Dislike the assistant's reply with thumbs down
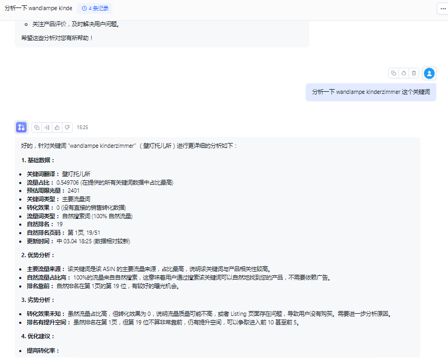 pos(67,128)
